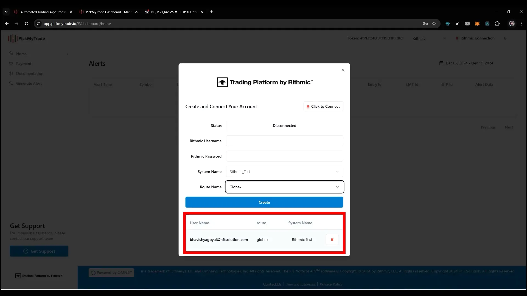Close the Rithmic connection dialog
This screenshot has width=527, height=296.
[343, 70]
